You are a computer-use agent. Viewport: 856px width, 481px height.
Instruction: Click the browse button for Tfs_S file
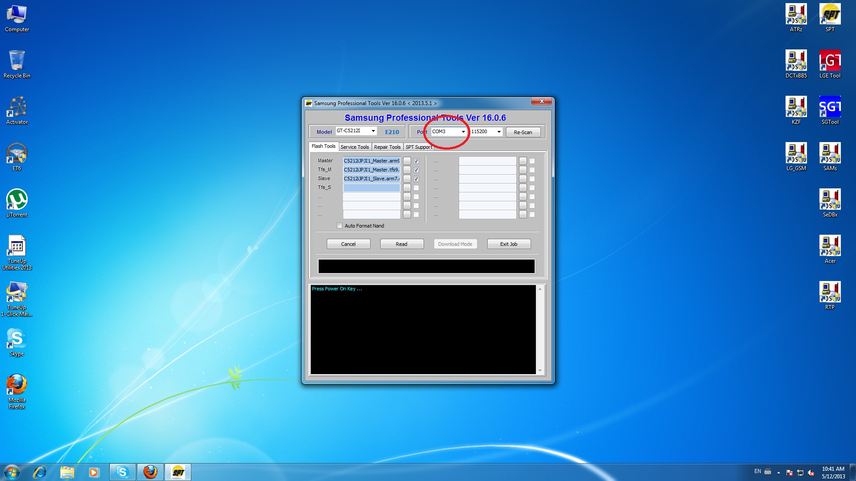pos(407,188)
